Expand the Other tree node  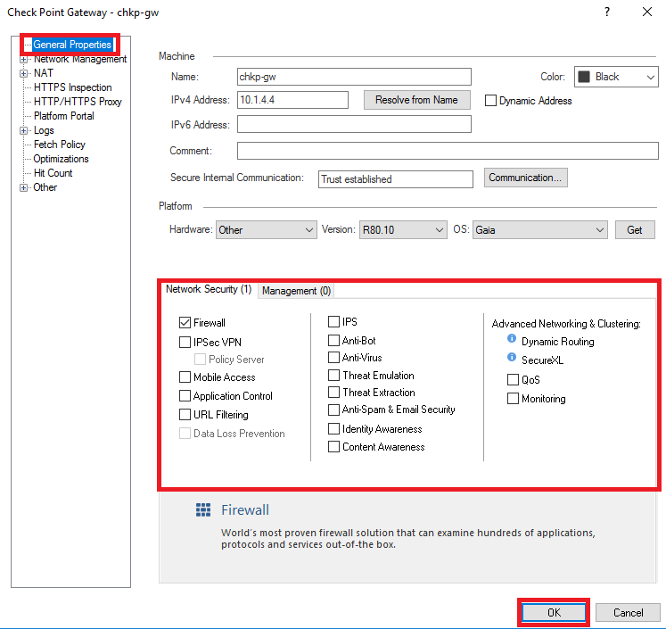24,187
